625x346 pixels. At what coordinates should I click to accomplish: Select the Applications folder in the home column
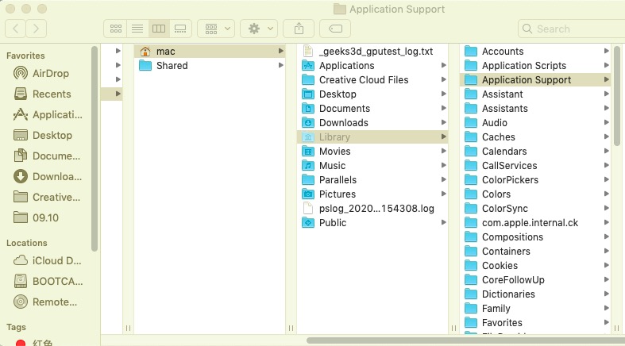(372, 66)
